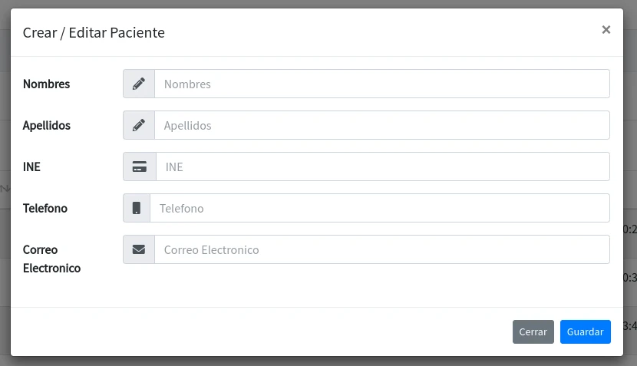Click the bold Correo Electronico label
The image size is (637, 366).
51,259
